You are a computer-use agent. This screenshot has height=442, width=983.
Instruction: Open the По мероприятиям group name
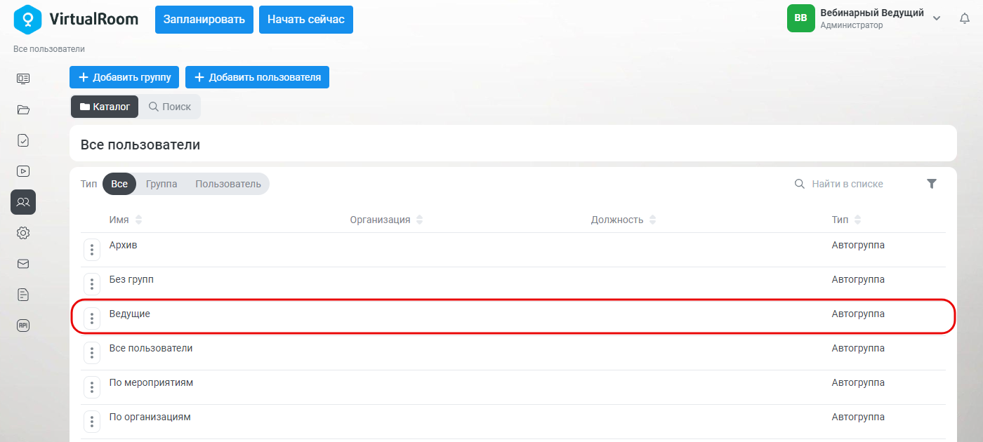151,382
